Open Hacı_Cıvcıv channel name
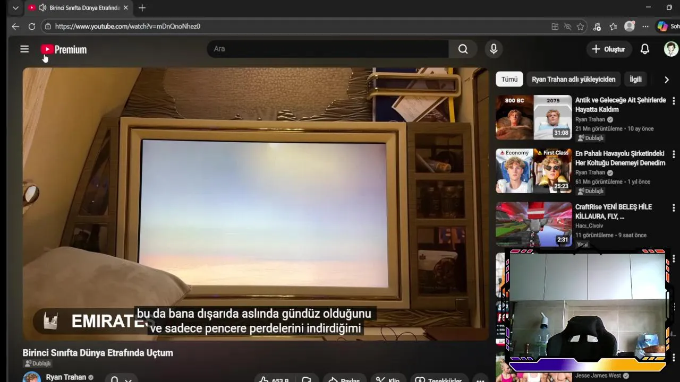Screen dimensions: 680x382 coord(589,226)
